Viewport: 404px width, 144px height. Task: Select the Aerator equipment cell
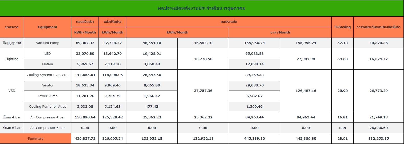coord(48,85)
